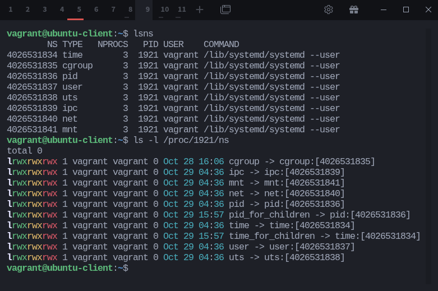Jump to tab 11
Image resolution: width=438 pixels, height=291 pixels.
[x=182, y=10]
